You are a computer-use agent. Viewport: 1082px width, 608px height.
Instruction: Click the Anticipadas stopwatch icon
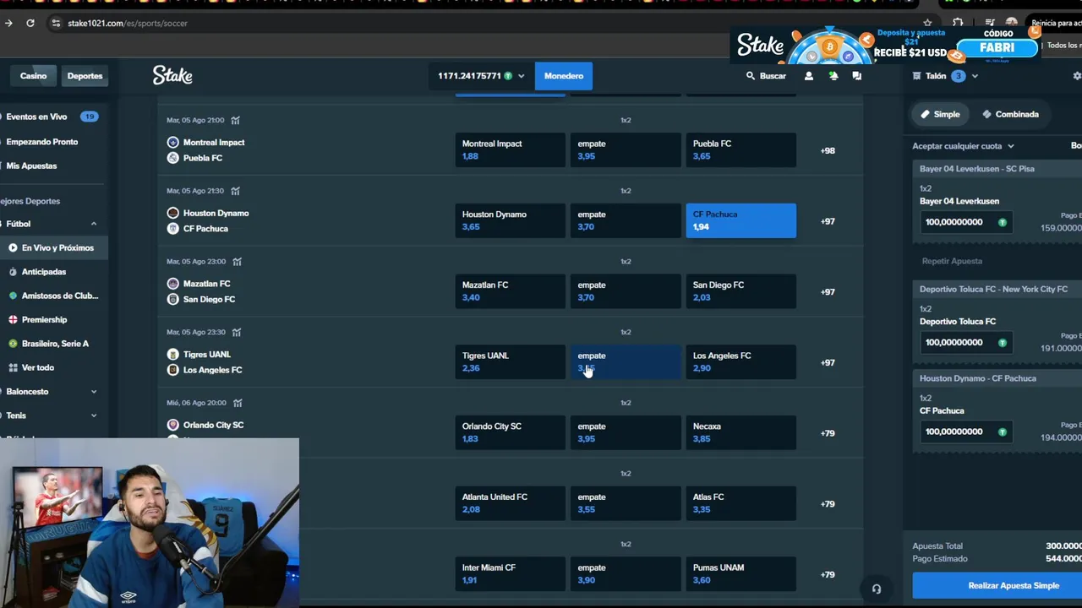coord(13,272)
